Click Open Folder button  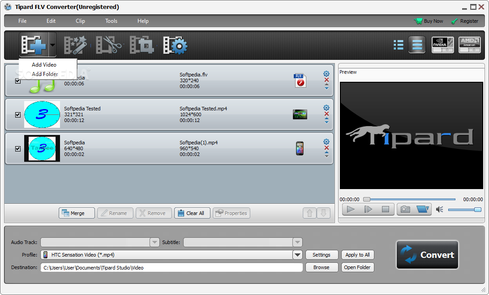pyautogui.click(x=357, y=267)
